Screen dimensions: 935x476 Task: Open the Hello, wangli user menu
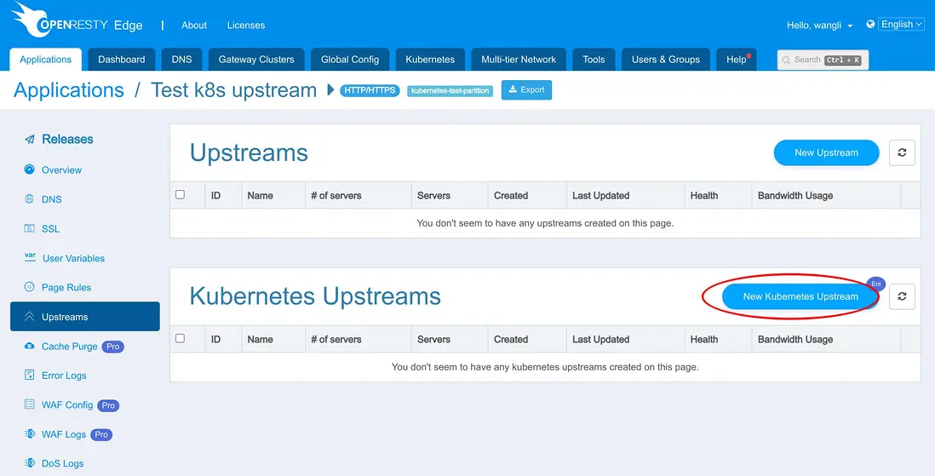(x=819, y=25)
